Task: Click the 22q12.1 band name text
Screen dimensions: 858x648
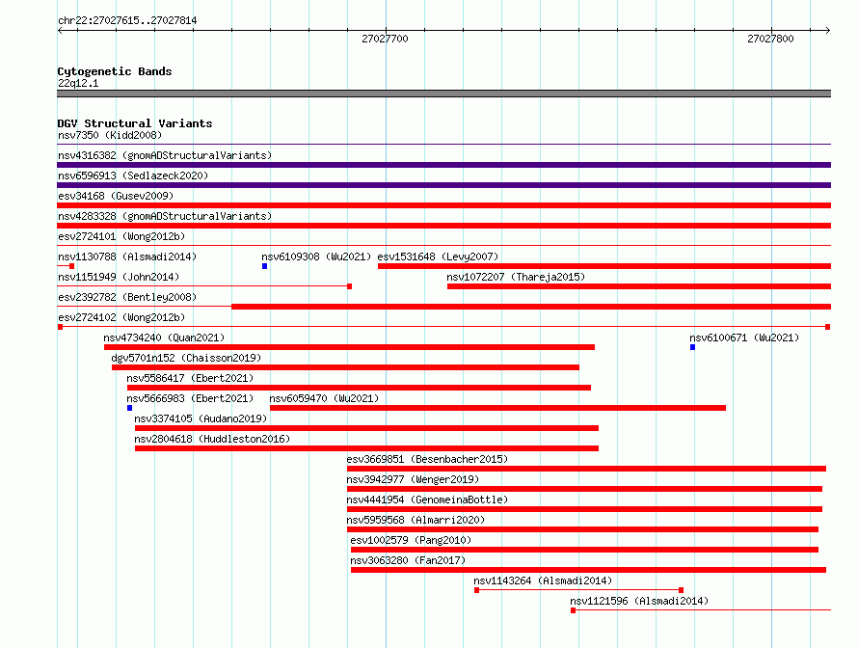Action: 78,83
